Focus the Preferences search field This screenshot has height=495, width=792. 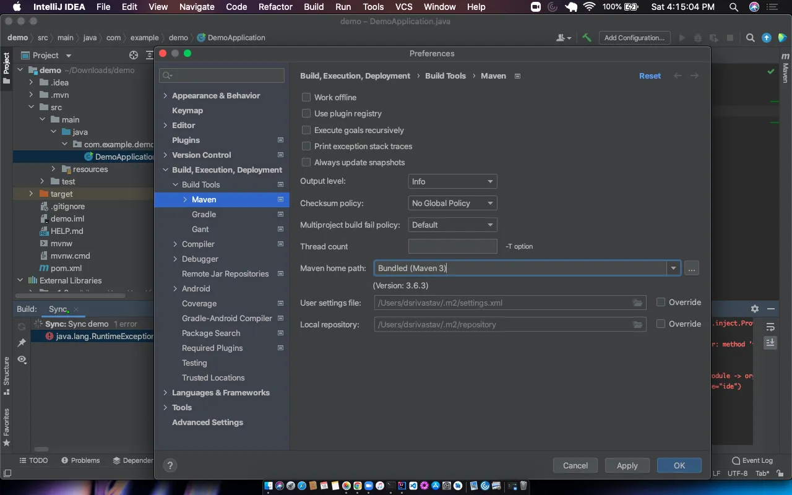pos(222,75)
